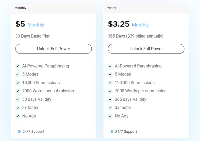Click checkmark next to 365 days Validity
The image size is (200, 141).
click(110, 99)
